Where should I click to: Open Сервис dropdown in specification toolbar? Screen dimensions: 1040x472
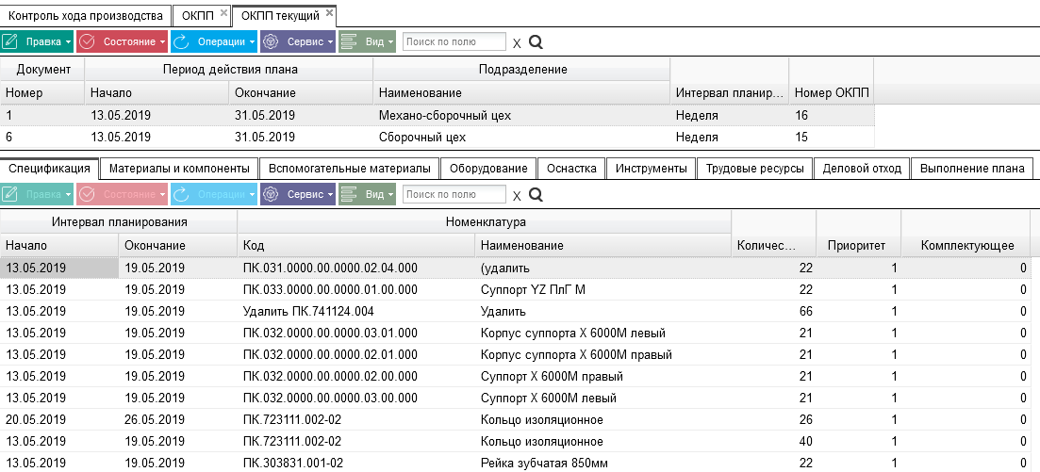coord(298,194)
